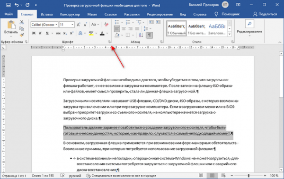The width and height of the screenshot is (284, 179).
Task: Click the Помощник lightbulb search
Action: point(227,14)
